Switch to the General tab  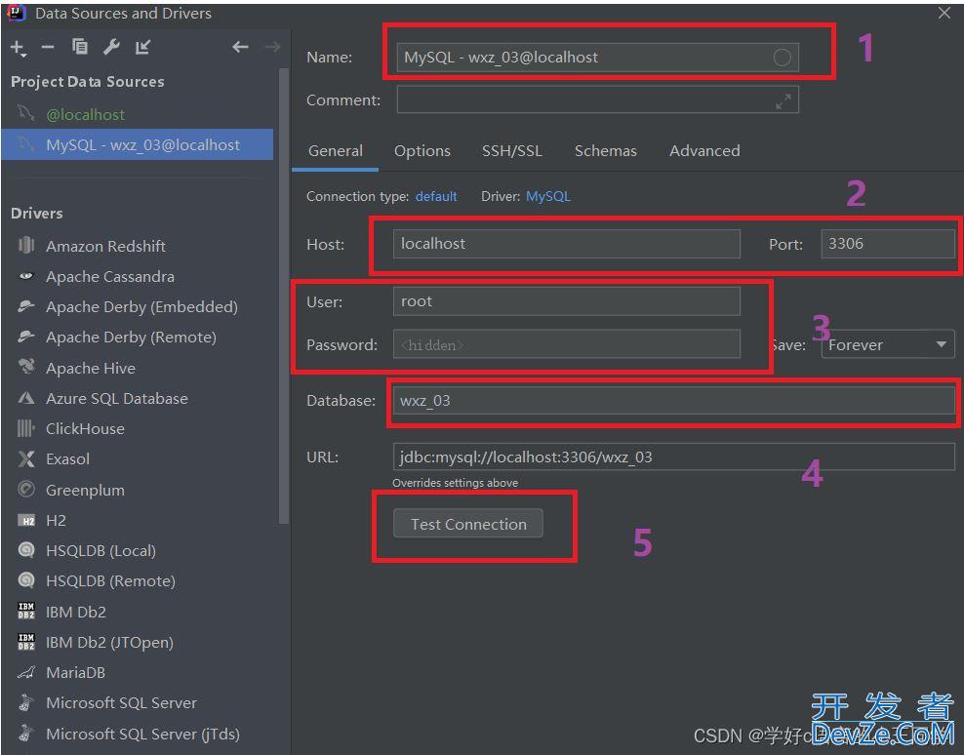point(335,151)
